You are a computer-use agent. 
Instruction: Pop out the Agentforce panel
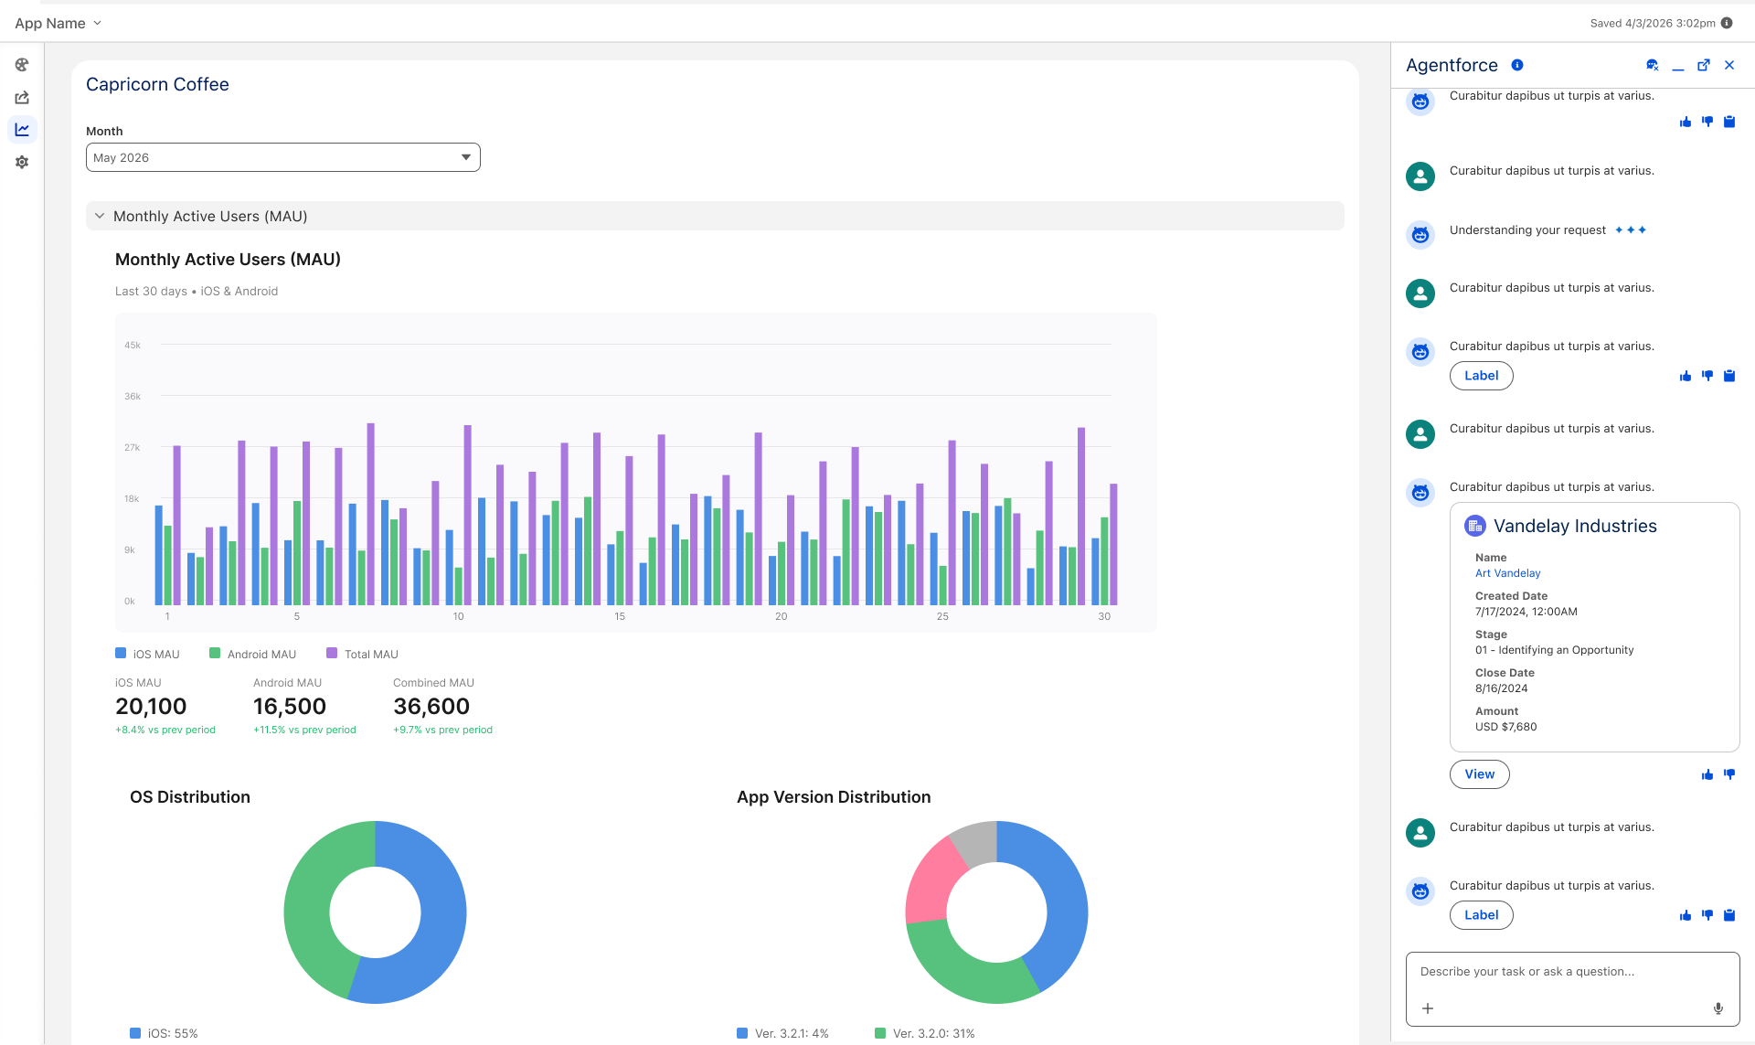pos(1704,65)
